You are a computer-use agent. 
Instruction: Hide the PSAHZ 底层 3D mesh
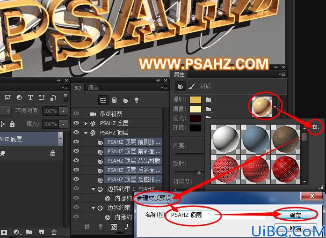click(76, 123)
